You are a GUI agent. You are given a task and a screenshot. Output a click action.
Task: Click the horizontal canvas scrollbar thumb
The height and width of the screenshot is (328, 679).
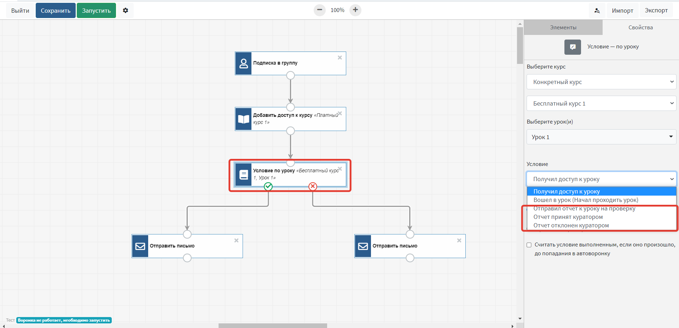272,326
